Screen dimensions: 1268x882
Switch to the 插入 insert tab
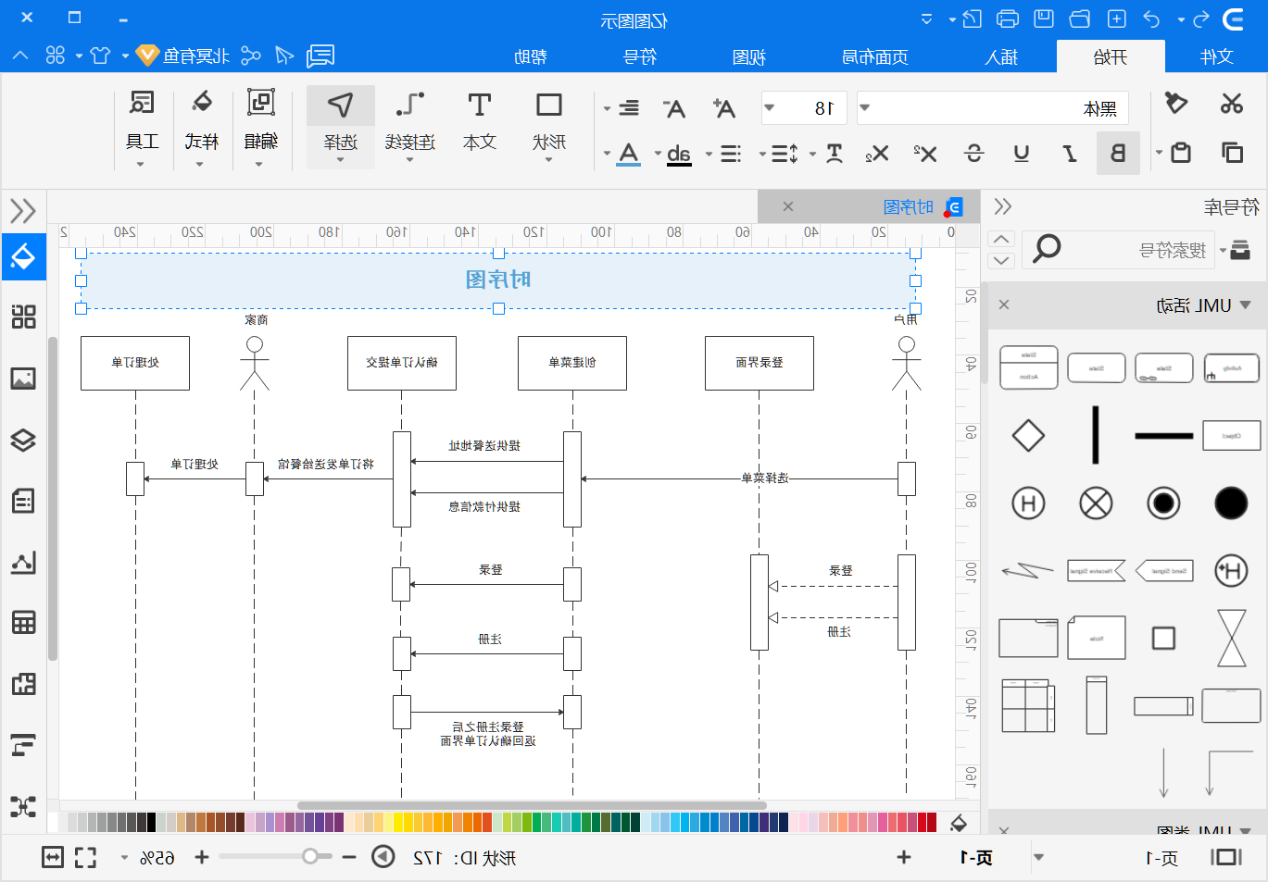click(1001, 56)
